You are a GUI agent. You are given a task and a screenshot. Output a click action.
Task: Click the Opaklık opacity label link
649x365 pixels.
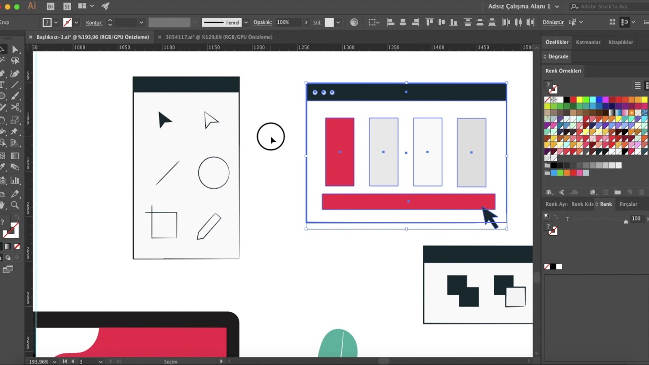tap(263, 23)
